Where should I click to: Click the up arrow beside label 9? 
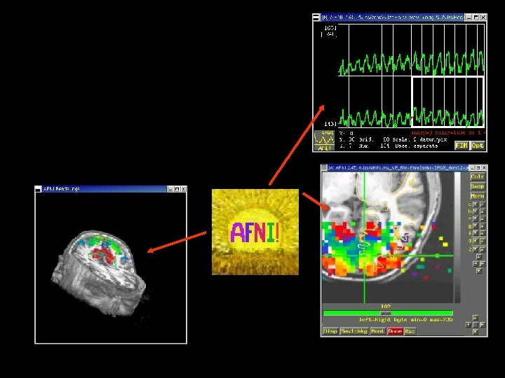[x=482, y=241]
